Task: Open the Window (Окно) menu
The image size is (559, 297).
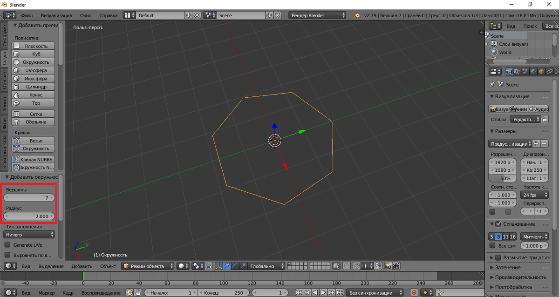Action: tap(86, 15)
